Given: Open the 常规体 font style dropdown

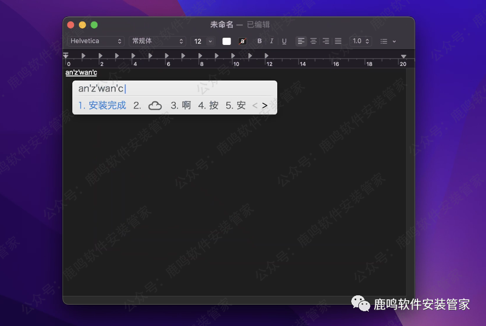Looking at the screenshot, I should coord(157,41).
